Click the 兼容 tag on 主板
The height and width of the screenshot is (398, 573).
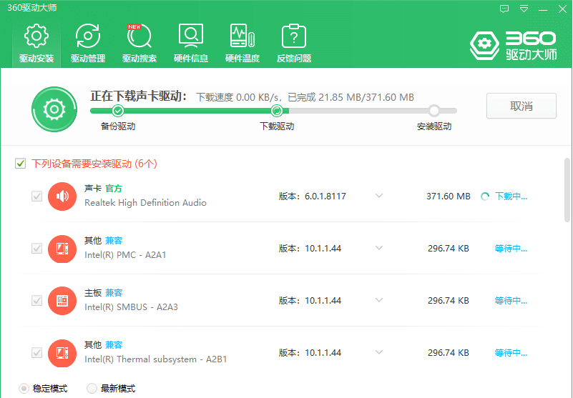[x=114, y=293]
